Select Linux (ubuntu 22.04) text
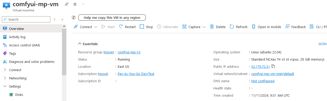 266,52
